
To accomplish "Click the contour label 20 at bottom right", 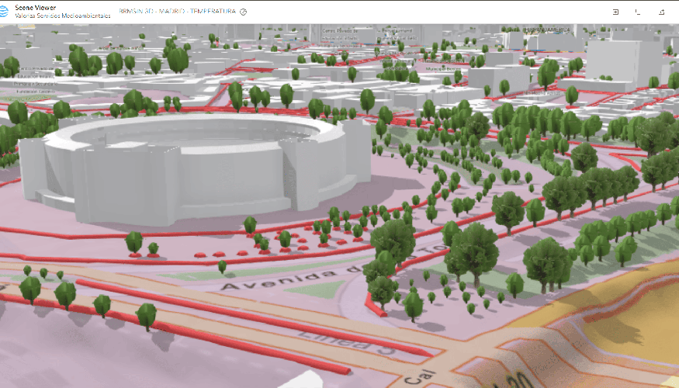I will tap(521, 378).
